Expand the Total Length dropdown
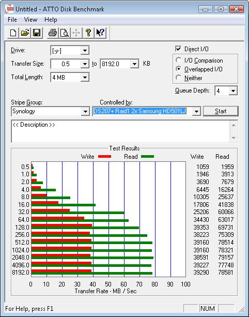 [85, 77]
